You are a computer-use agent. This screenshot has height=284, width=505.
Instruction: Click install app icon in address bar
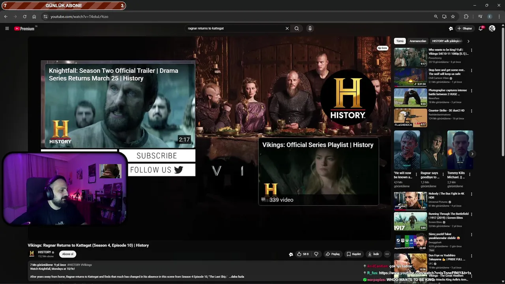point(444,17)
